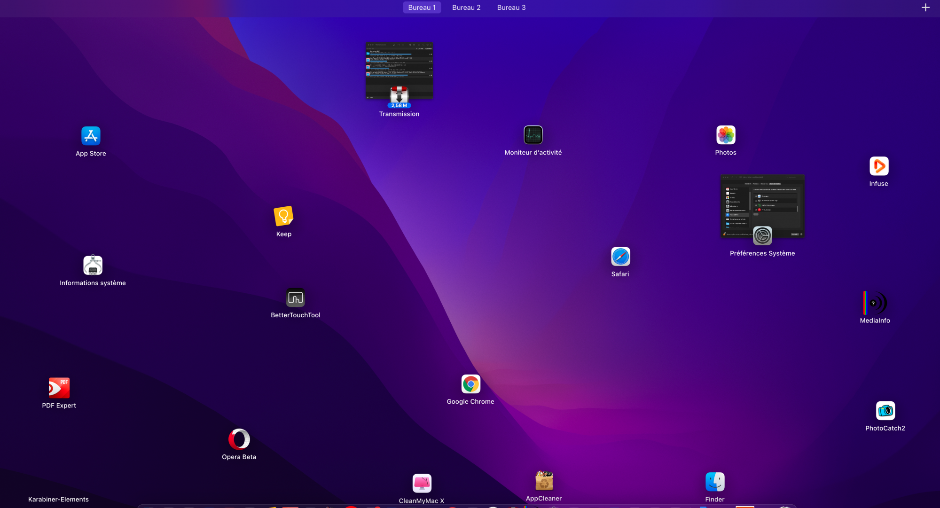Click the Infuse app icon
The height and width of the screenshot is (508, 940).
tap(879, 166)
